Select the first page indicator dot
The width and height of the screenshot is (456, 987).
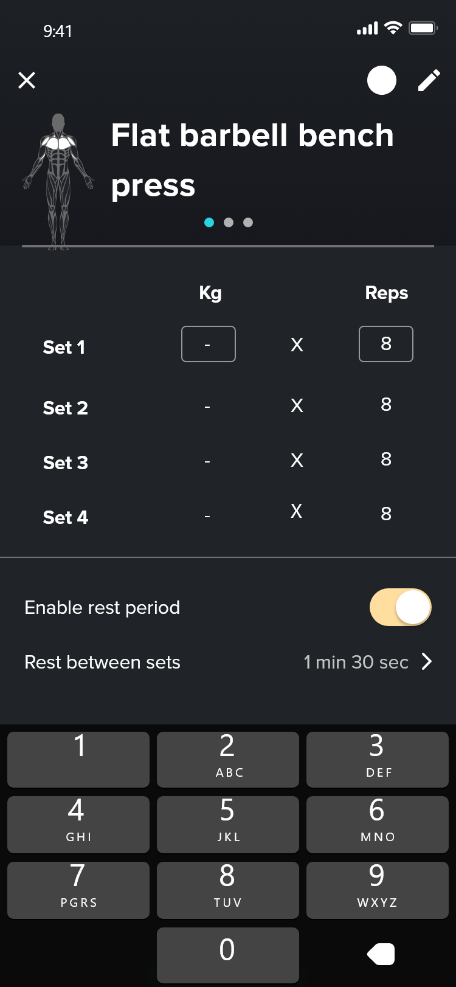209,222
